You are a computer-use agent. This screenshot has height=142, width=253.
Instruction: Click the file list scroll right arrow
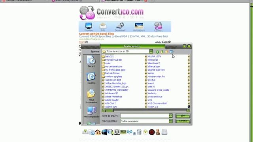coord(188,110)
